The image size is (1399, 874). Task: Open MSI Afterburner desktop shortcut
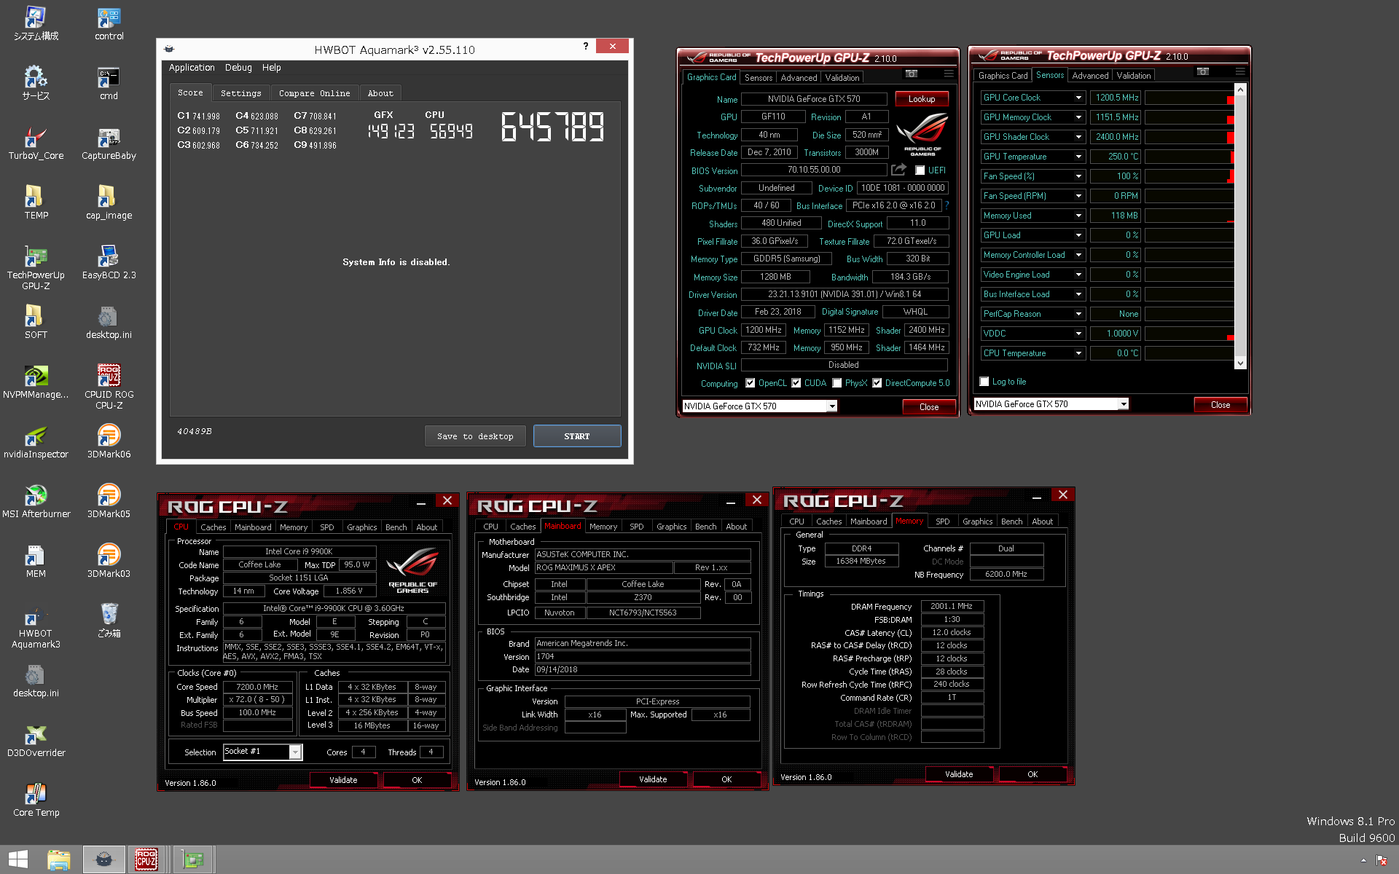[x=36, y=502]
